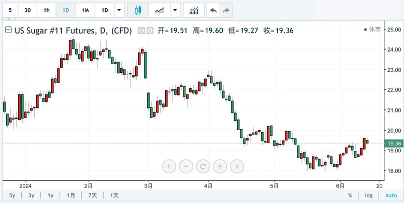
Task: Choose the line chart style icon
Action: pos(160,10)
